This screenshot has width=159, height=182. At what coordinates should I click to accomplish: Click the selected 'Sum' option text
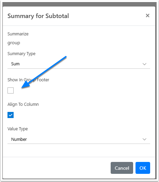coord(15,64)
